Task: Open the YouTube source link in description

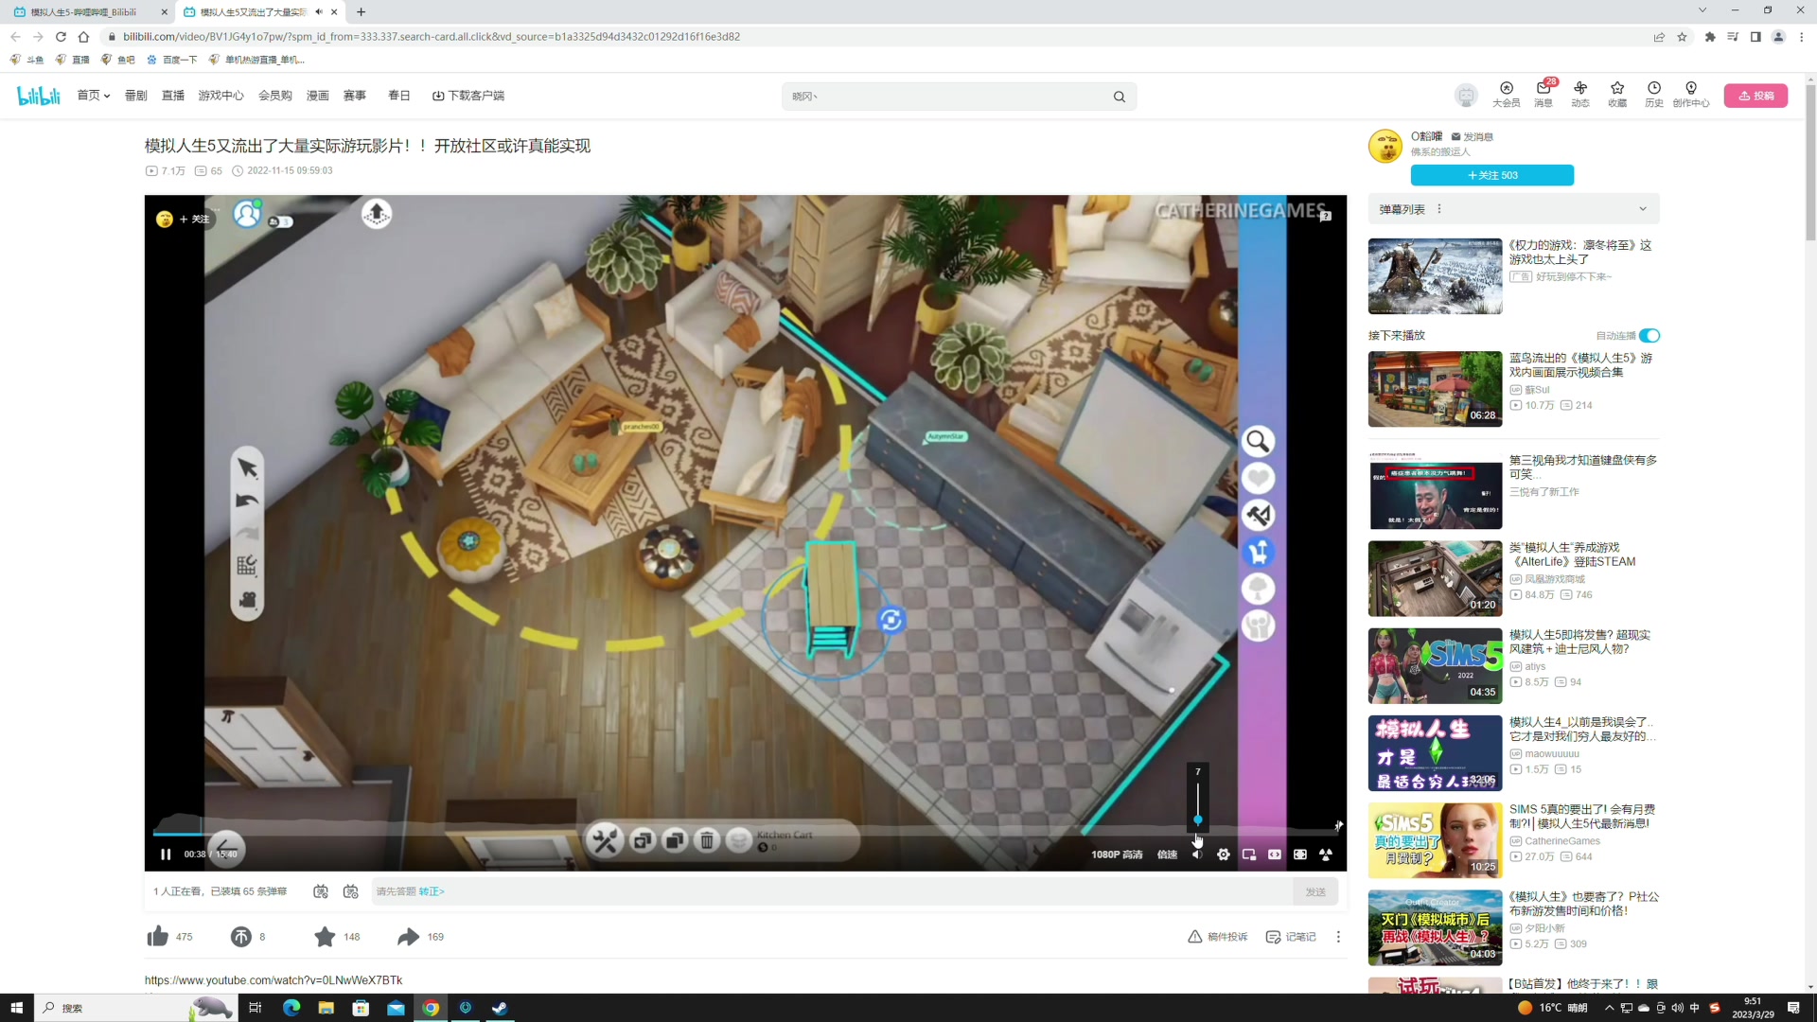Action: [273, 980]
